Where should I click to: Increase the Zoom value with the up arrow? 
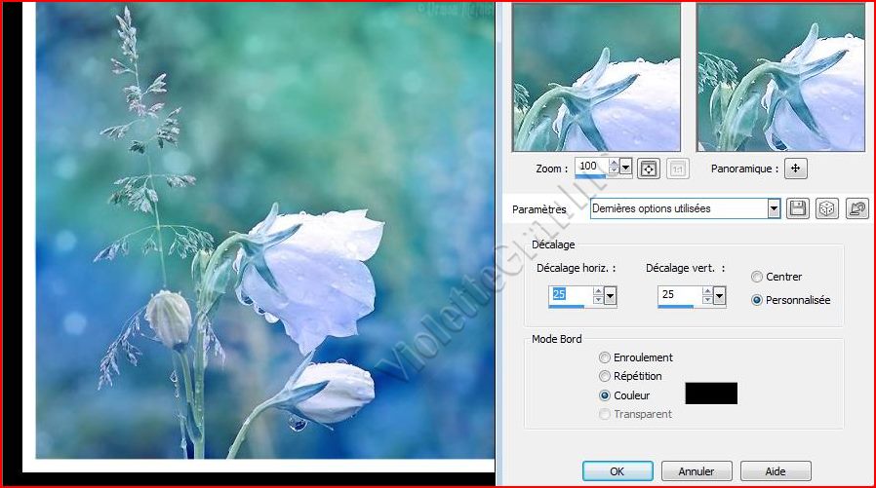pos(613,163)
